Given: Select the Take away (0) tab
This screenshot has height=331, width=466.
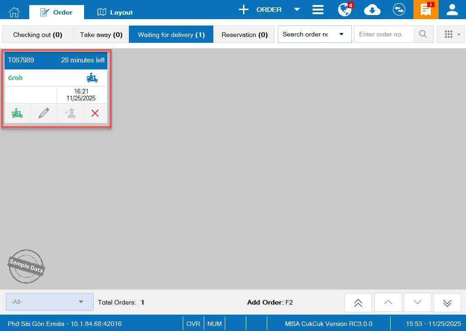Looking at the screenshot, I should (x=101, y=35).
